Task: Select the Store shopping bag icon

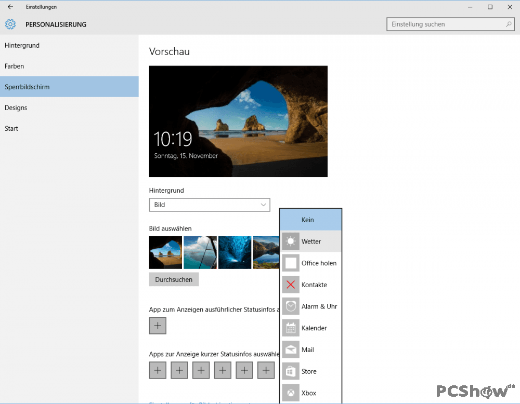Action: (x=291, y=371)
